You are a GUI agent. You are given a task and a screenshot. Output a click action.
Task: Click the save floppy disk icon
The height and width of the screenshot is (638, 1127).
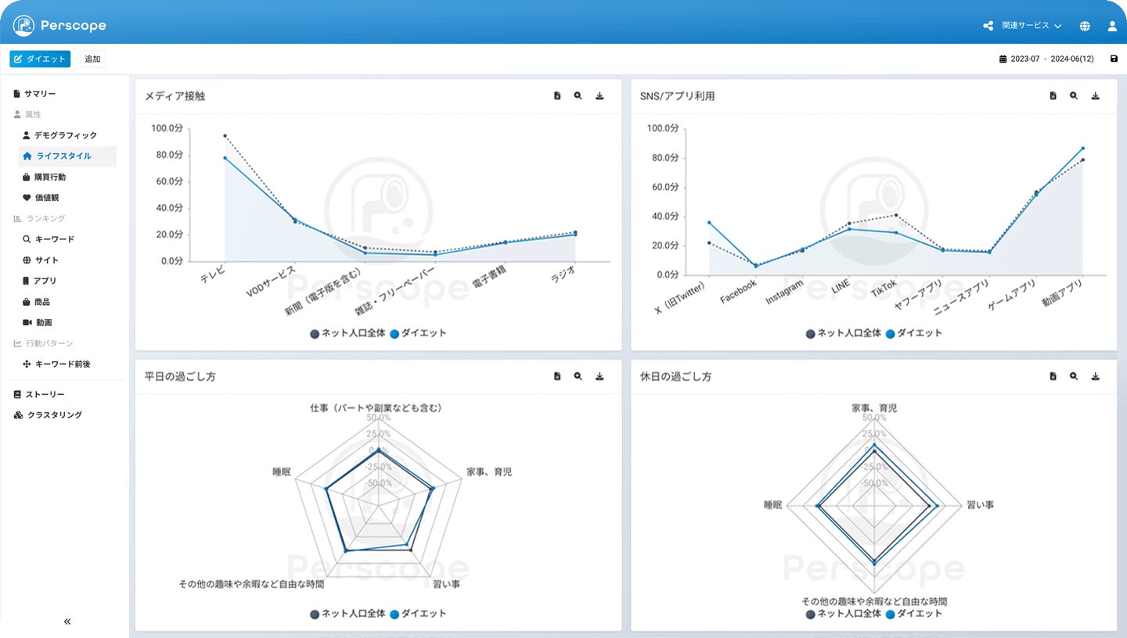[1114, 59]
